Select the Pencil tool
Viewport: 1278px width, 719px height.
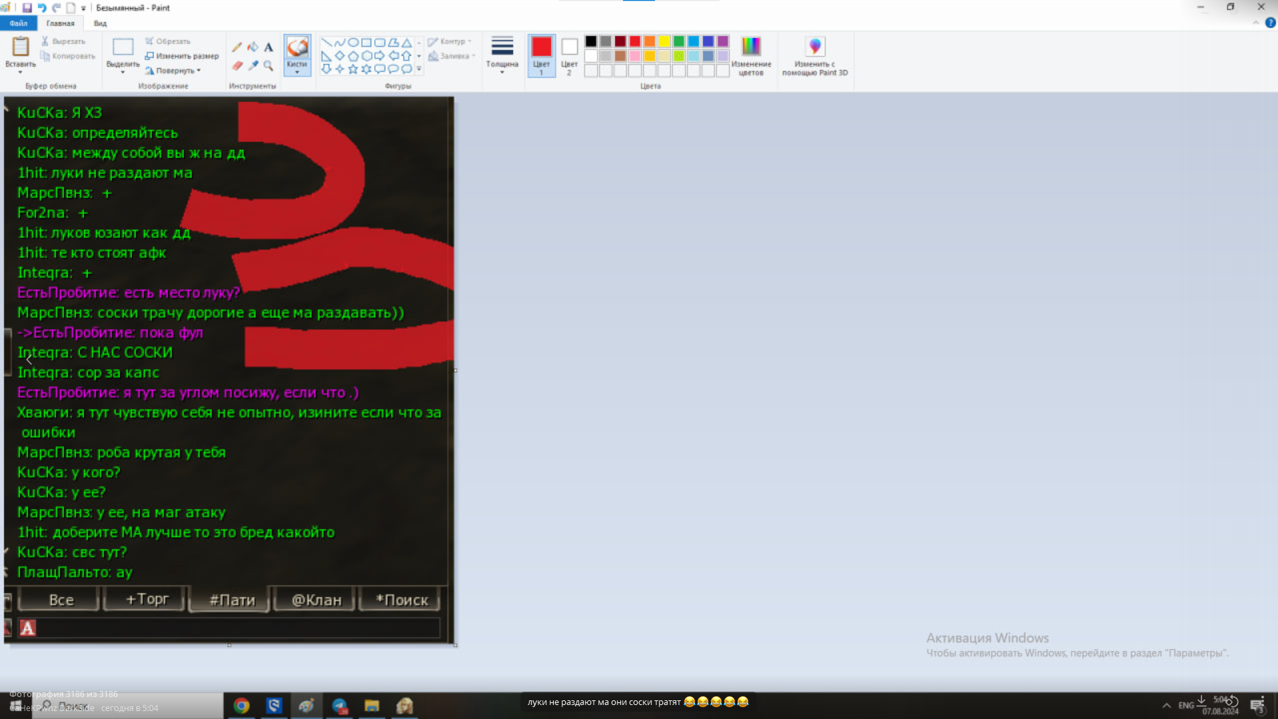(237, 47)
